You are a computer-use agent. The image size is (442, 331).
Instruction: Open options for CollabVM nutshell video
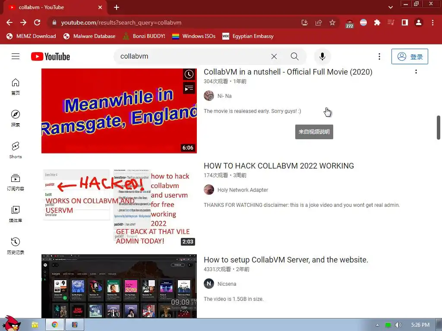tap(416, 72)
